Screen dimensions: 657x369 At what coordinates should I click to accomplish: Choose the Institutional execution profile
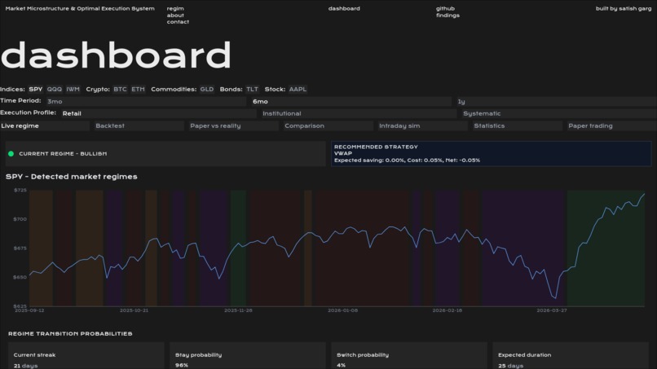(359, 113)
